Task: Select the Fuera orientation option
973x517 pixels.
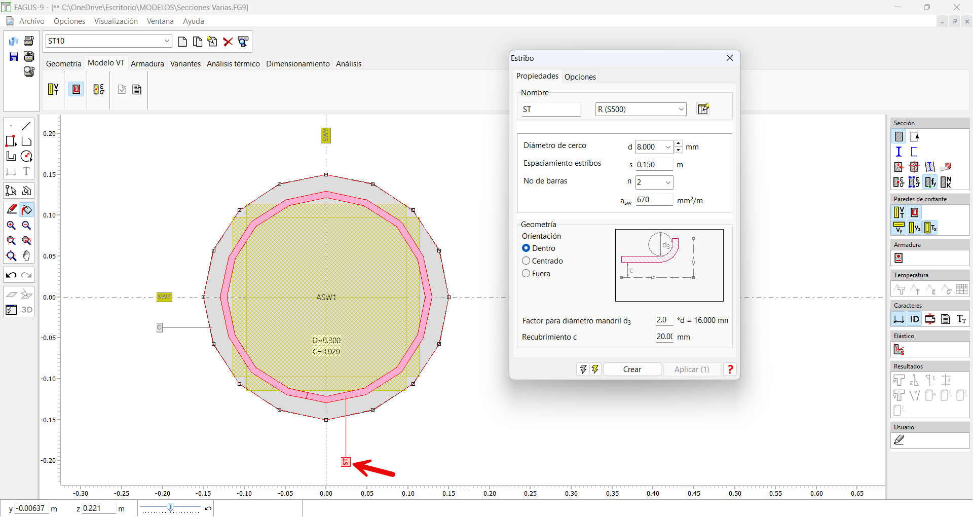Action: (526, 274)
